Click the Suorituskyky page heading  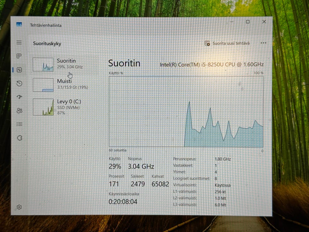pos(47,43)
